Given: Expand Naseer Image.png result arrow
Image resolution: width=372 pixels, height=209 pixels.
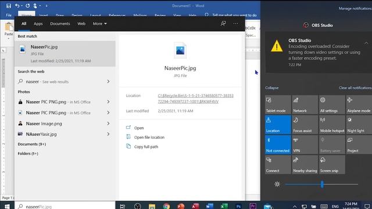Looking at the screenshot, I should click(108, 124).
